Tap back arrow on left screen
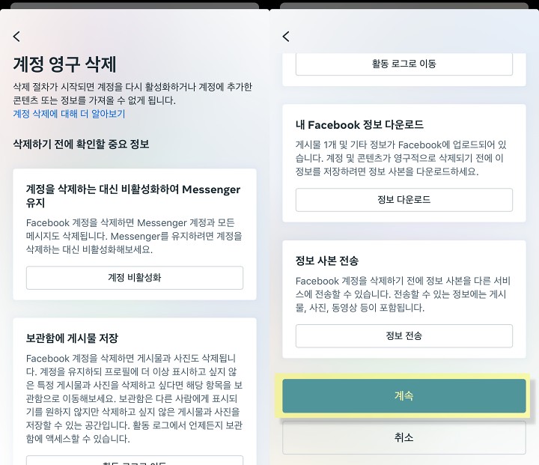This screenshot has width=539, height=465. coord(16,37)
